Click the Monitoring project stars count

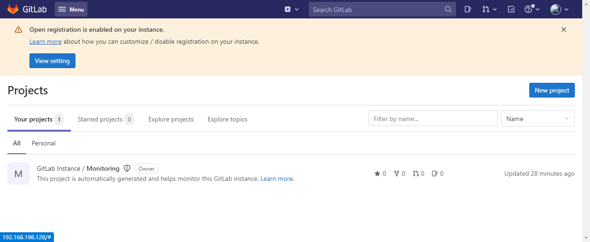coord(380,173)
